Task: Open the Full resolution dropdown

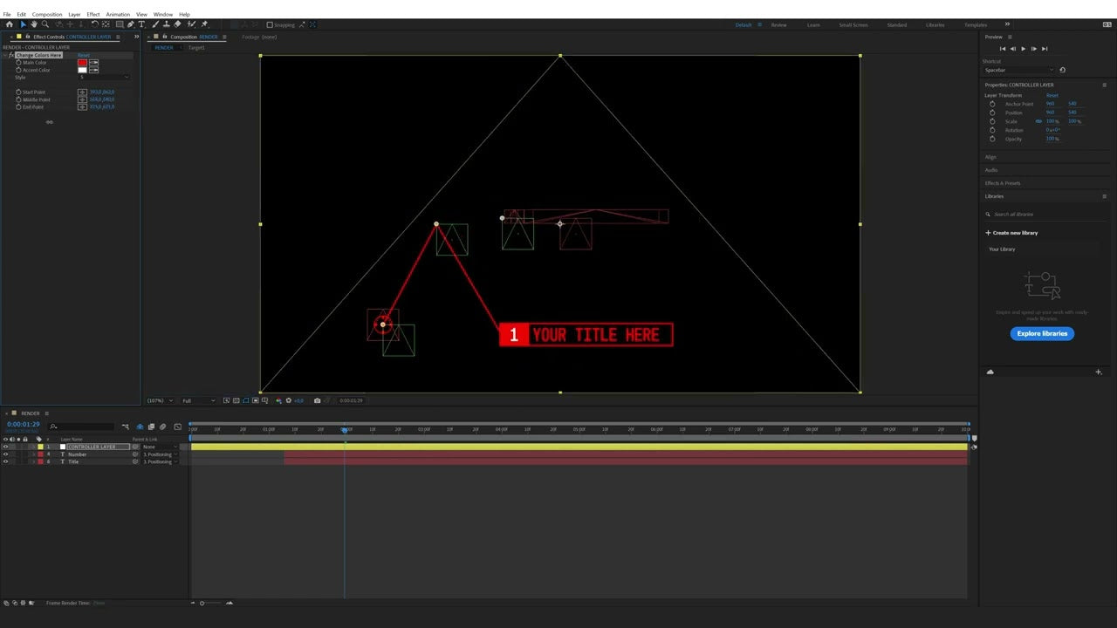Action: (x=195, y=400)
